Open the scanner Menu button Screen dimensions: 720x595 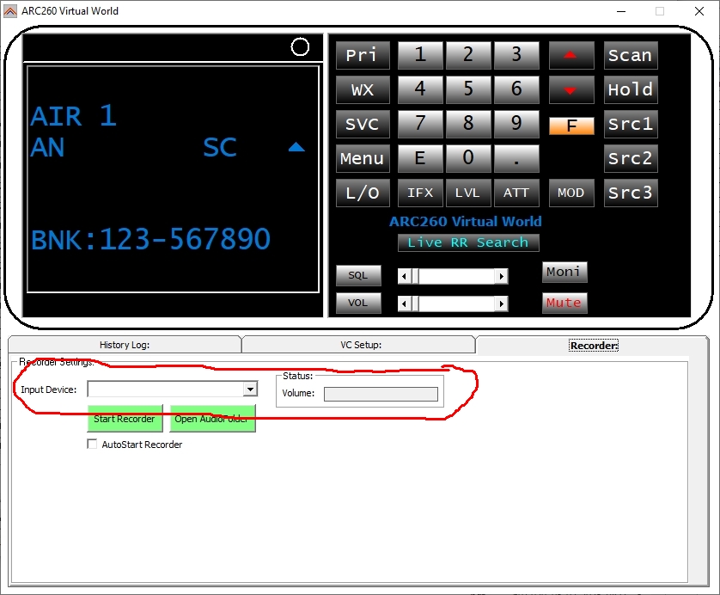(363, 158)
